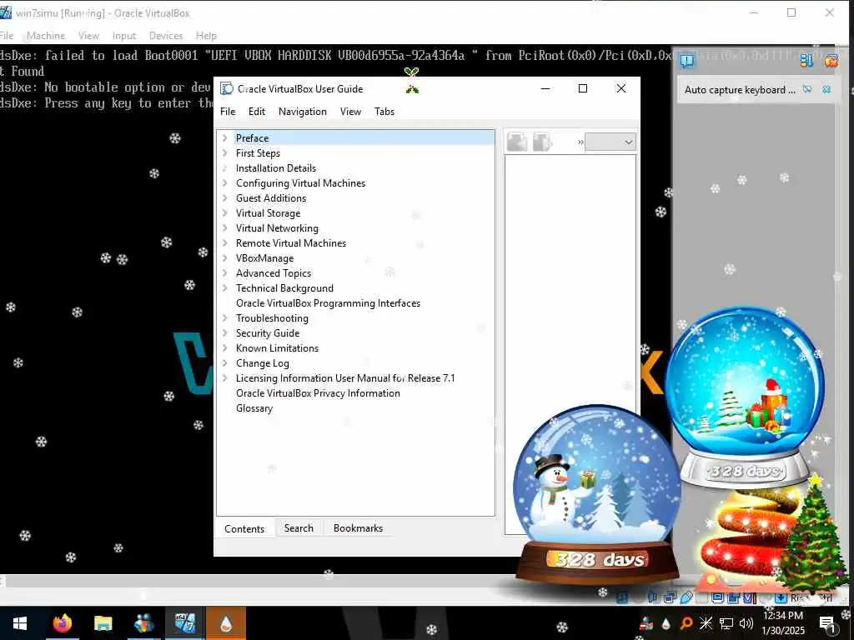Expand the Preface chapter arrow

click(x=225, y=138)
